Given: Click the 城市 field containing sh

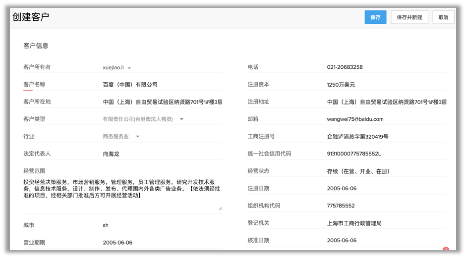Looking at the screenshot, I should (162, 225).
